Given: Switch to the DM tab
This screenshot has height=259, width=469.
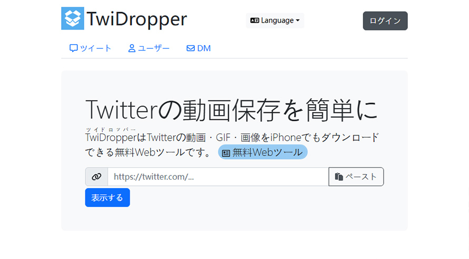Looking at the screenshot, I should [199, 48].
